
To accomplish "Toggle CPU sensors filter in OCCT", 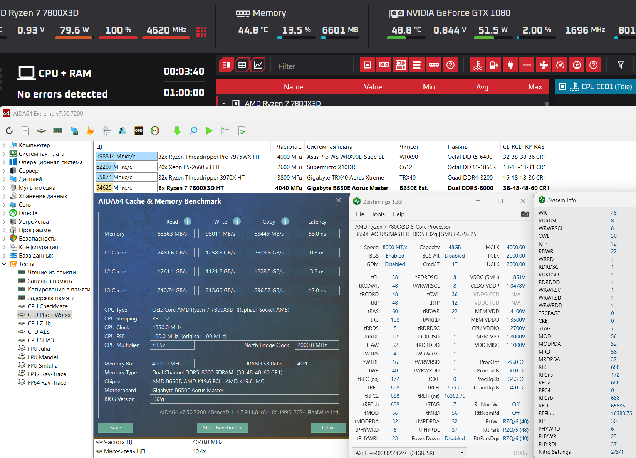I will (368, 65).
